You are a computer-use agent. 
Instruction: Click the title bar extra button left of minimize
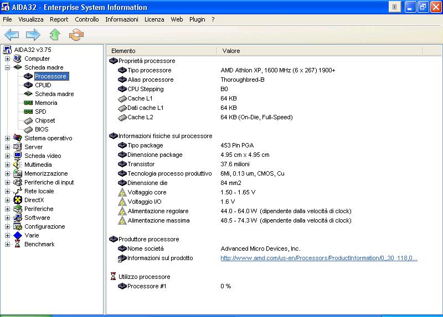394,7
